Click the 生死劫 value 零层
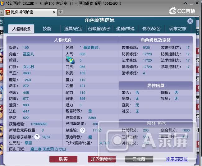202x166 pixels. pyautogui.click(x=28, y=143)
